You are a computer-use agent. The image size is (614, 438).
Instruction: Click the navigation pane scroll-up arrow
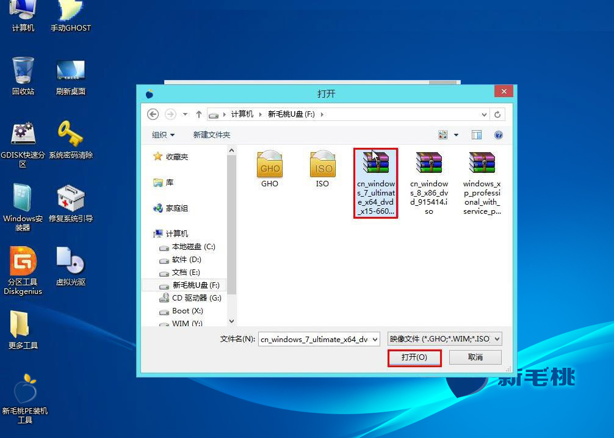[231, 150]
